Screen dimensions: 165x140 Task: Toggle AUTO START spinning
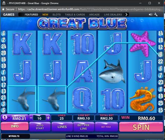[40, 127]
